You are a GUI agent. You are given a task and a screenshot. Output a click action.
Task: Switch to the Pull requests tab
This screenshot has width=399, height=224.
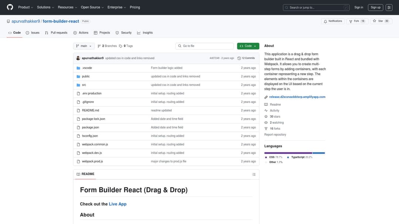pyautogui.click(x=56, y=33)
